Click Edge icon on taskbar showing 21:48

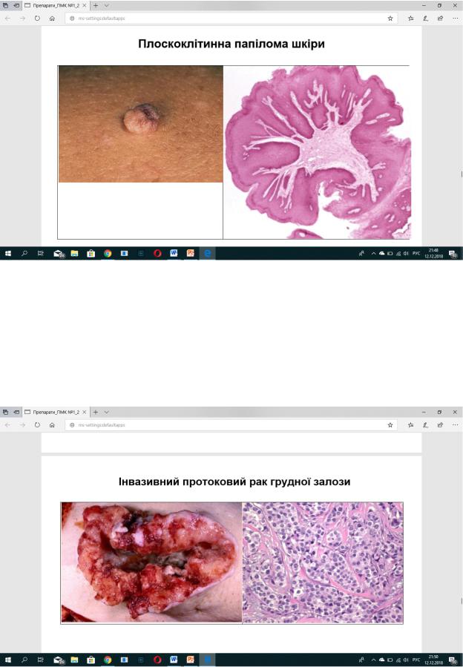coord(207,254)
